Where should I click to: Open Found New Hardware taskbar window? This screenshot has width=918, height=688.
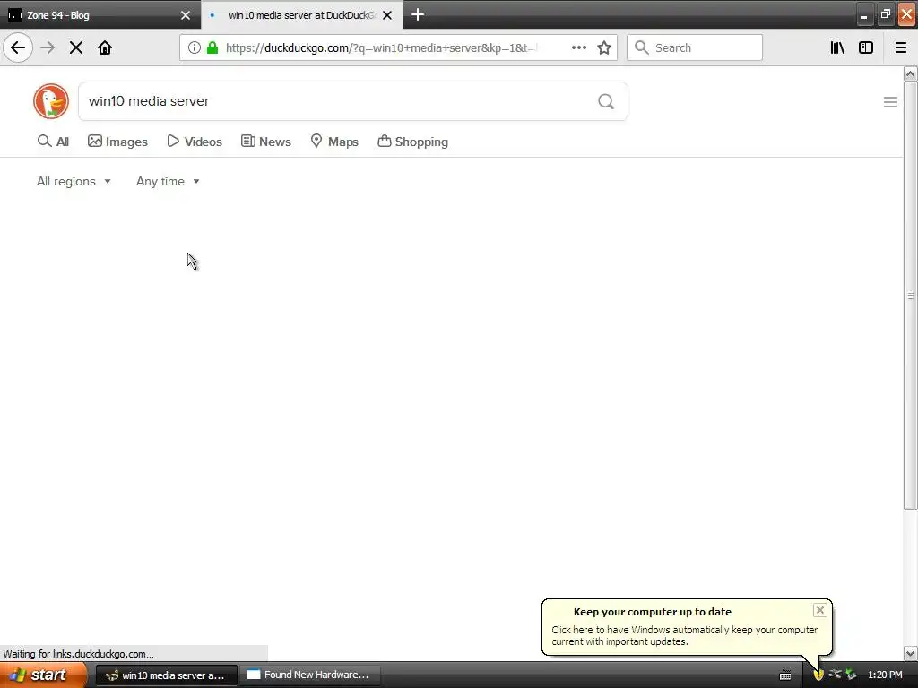click(x=310, y=675)
